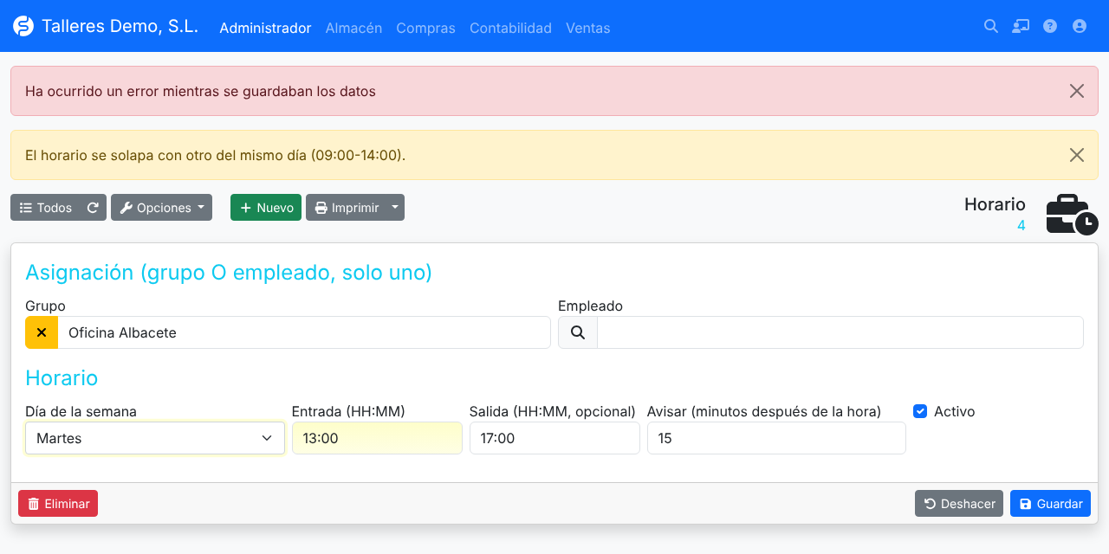1109x554 pixels.
Task: Dismiss the red save error alert
Action: [1077, 91]
